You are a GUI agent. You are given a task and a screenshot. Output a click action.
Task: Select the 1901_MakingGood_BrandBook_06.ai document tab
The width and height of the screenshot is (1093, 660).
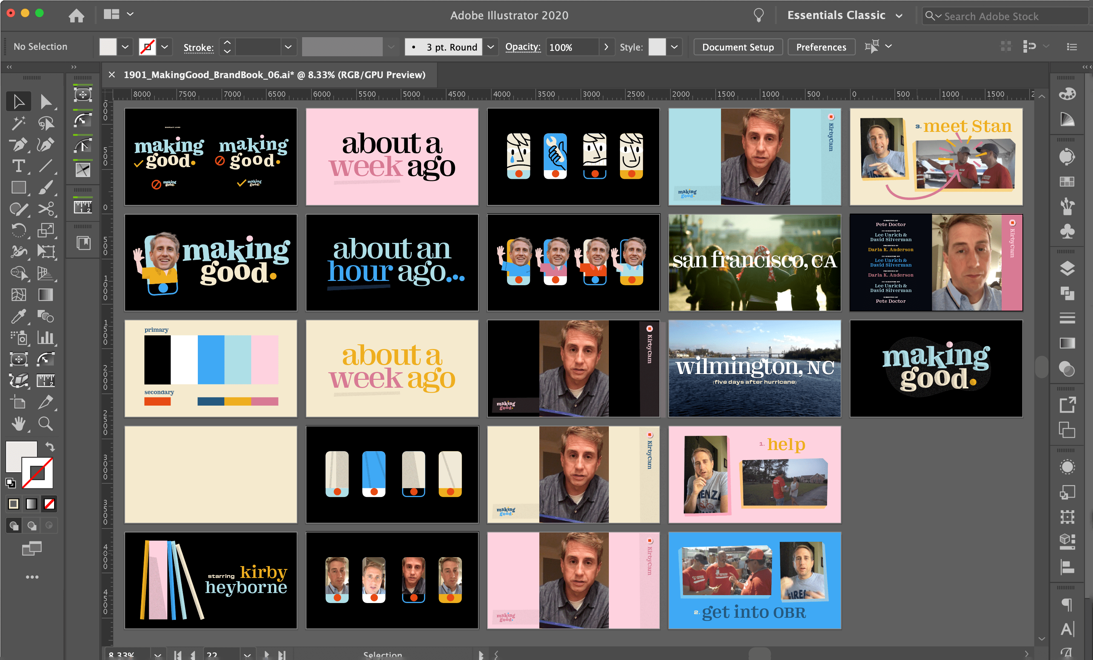click(274, 75)
